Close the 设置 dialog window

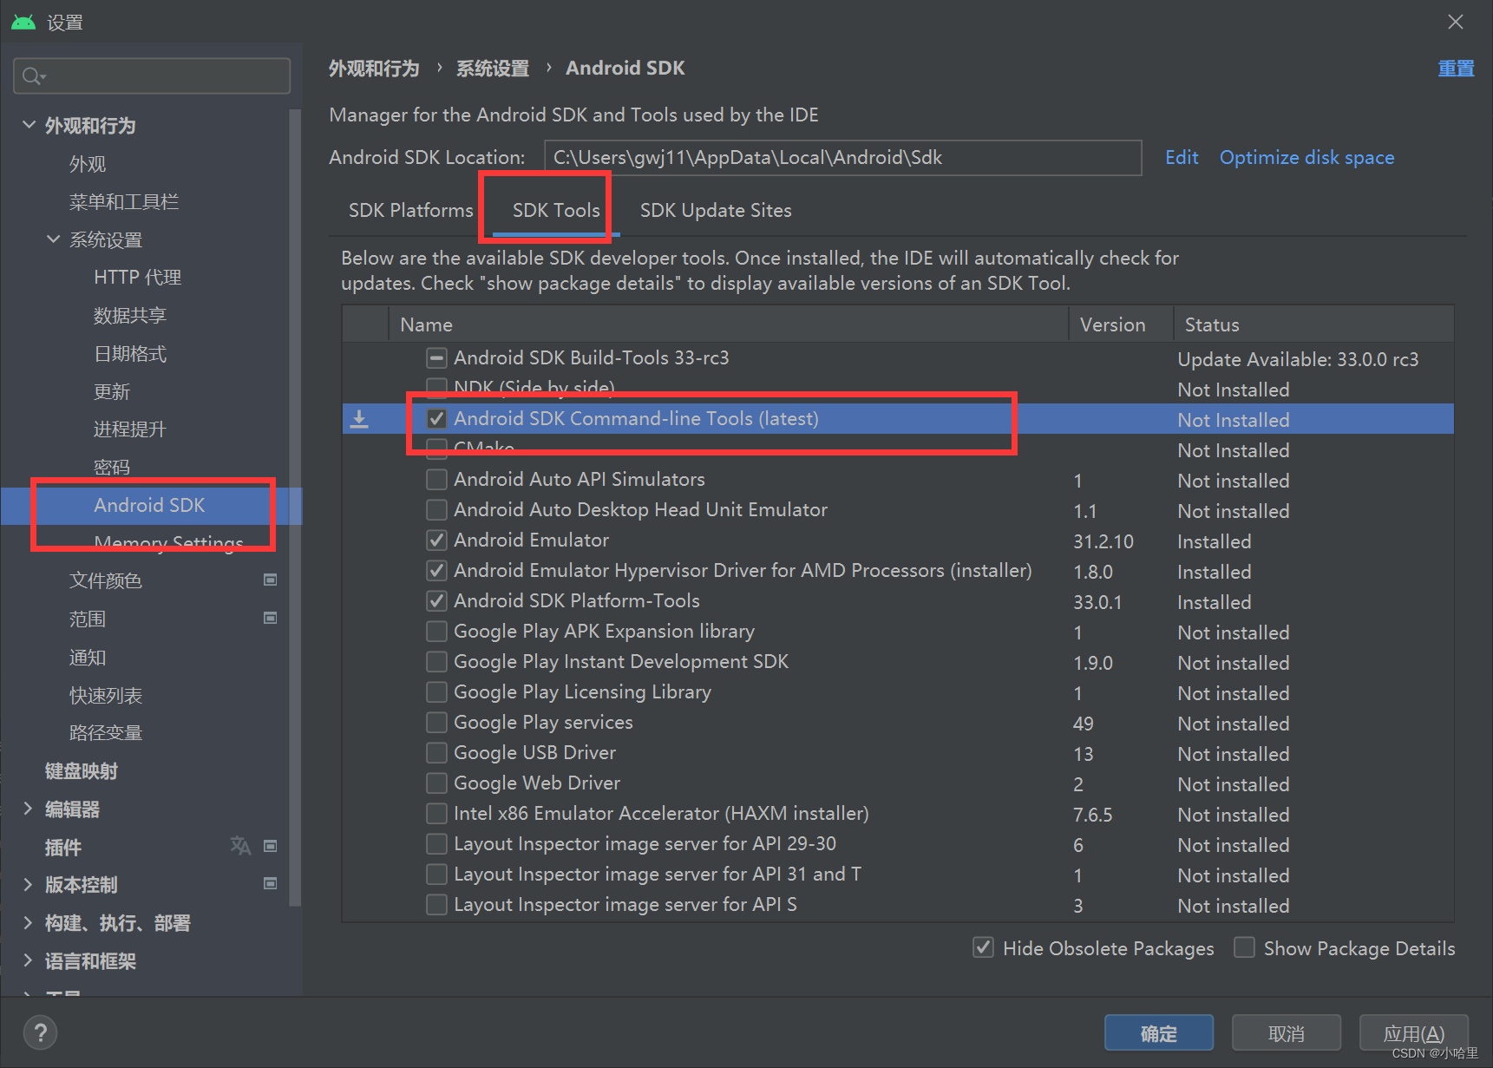tap(1456, 22)
